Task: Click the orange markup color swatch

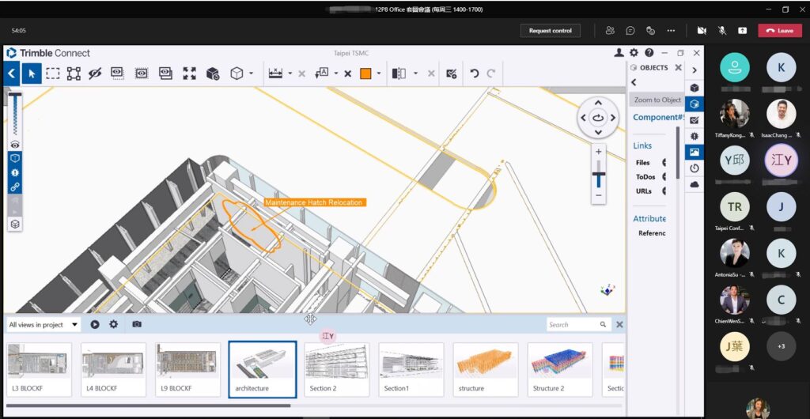Action: [x=365, y=74]
